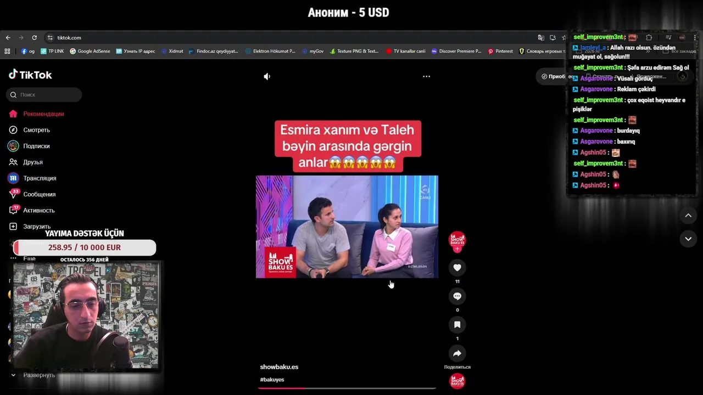Click the translate page icon in address bar

click(541, 38)
